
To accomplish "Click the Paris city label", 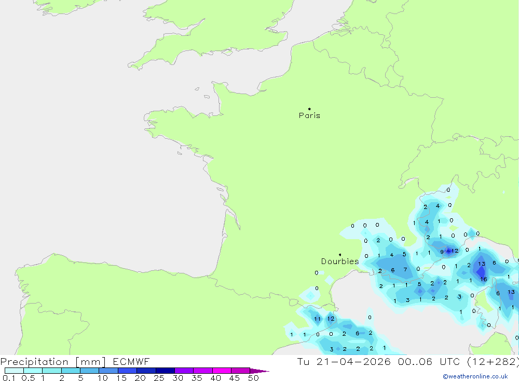I will tap(309, 115).
